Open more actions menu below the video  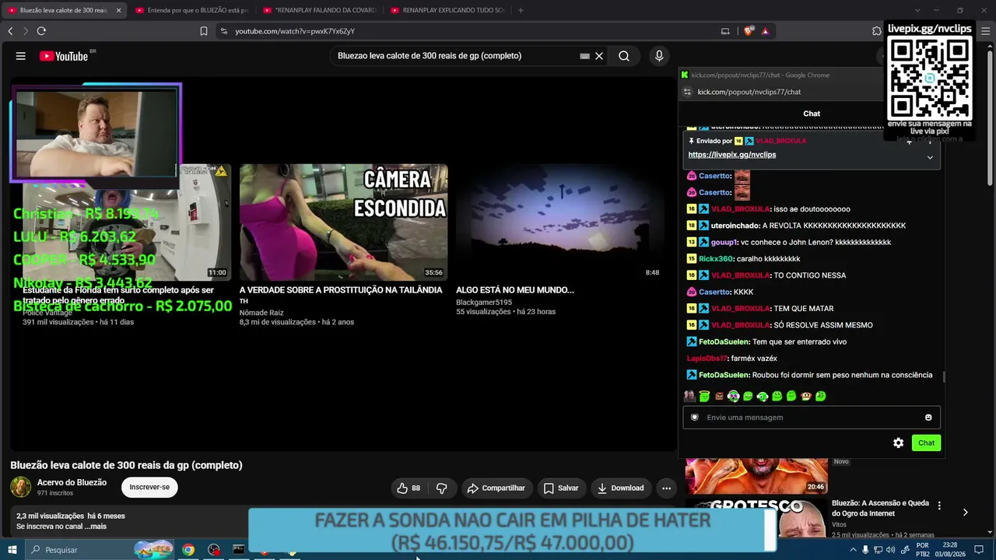coord(666,488)
